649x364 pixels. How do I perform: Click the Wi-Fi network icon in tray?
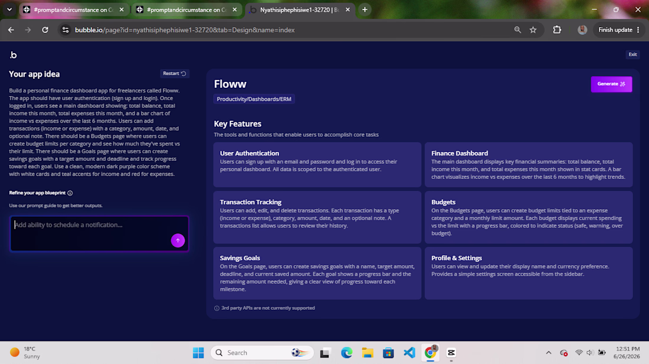[579, 353]
